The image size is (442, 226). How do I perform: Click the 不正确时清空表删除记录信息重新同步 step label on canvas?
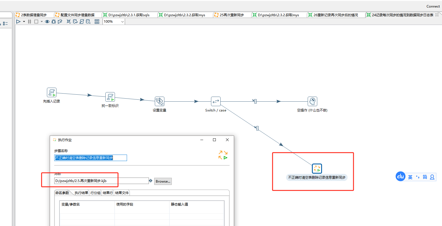click(x=317, y=178)
